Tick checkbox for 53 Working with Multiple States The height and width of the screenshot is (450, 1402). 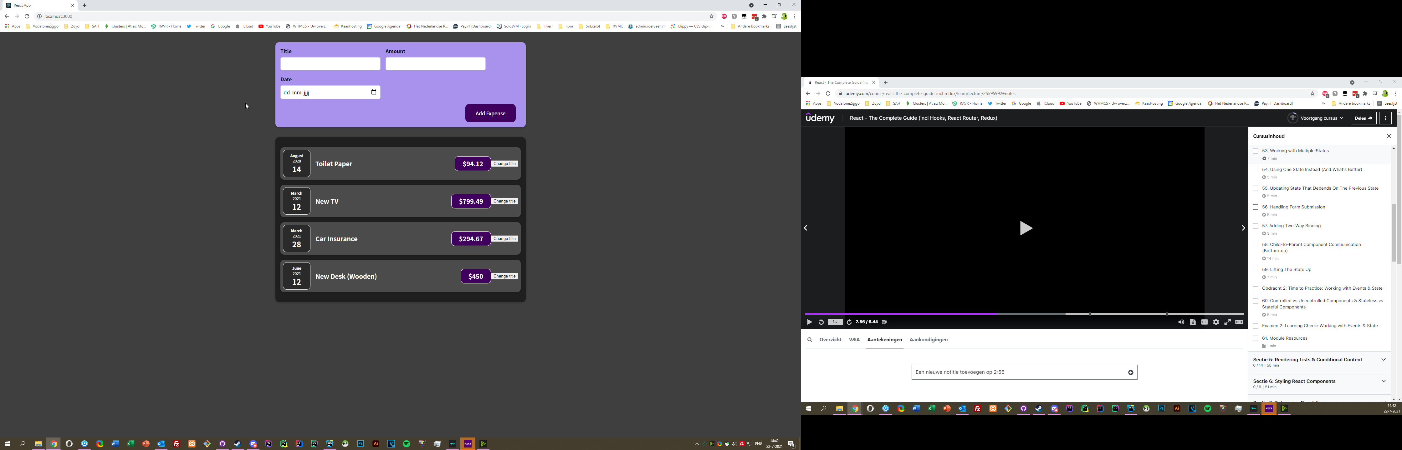(x=1256, y=151)
